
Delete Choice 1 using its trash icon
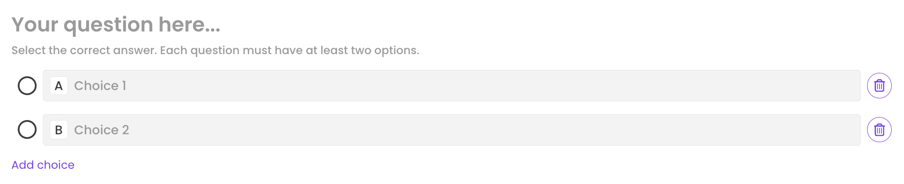(879, 86)
